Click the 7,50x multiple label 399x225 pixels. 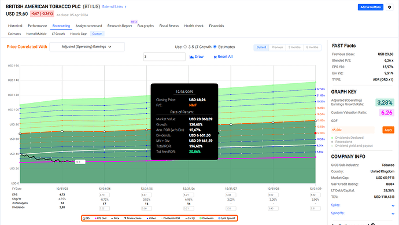click(320, 152)
